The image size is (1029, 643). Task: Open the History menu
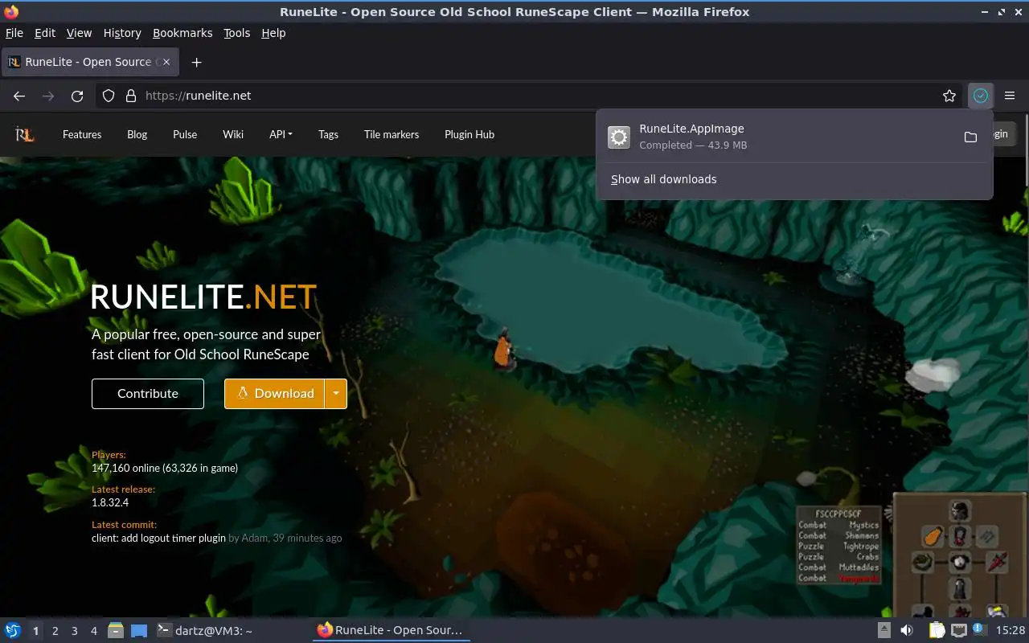click(122, 33)
